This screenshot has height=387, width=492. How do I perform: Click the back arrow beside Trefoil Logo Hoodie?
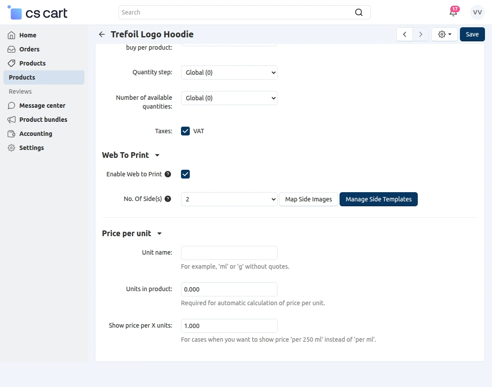click(101, 34)
